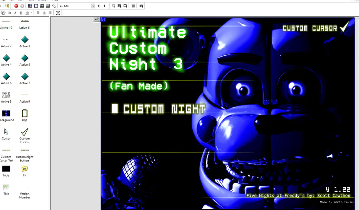Click the Build and run icon
359x210 pixels.
(141, 6)
